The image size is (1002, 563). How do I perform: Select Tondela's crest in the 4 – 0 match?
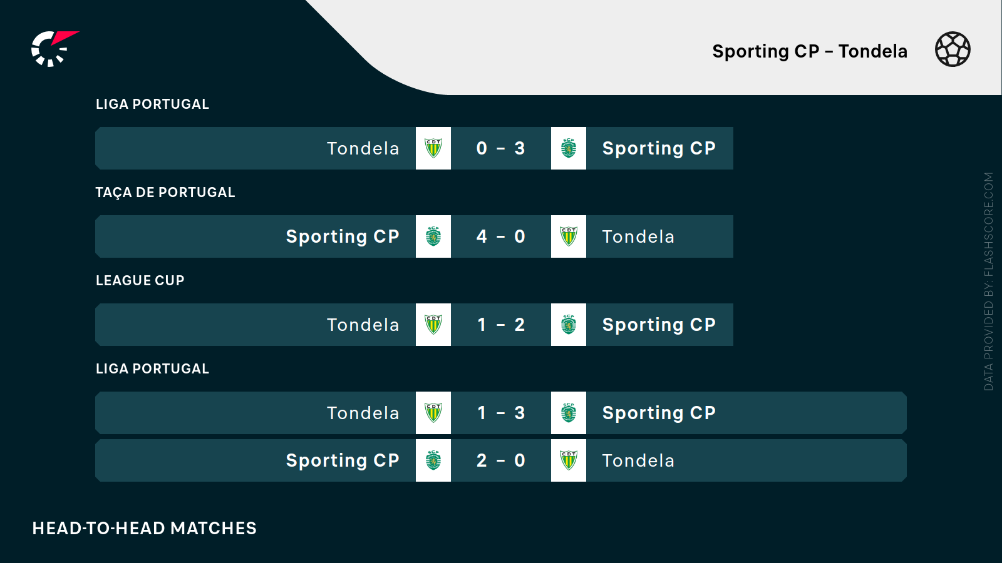click(569, 236)
